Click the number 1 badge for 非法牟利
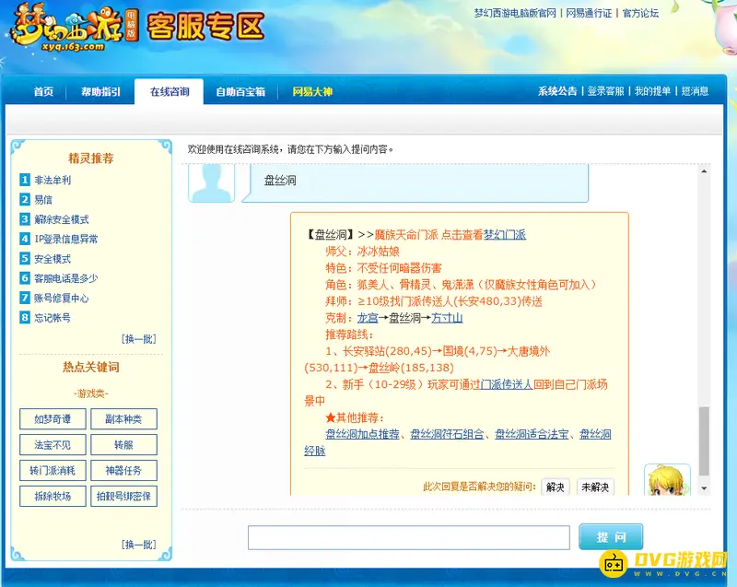 (x=25, y=180)
